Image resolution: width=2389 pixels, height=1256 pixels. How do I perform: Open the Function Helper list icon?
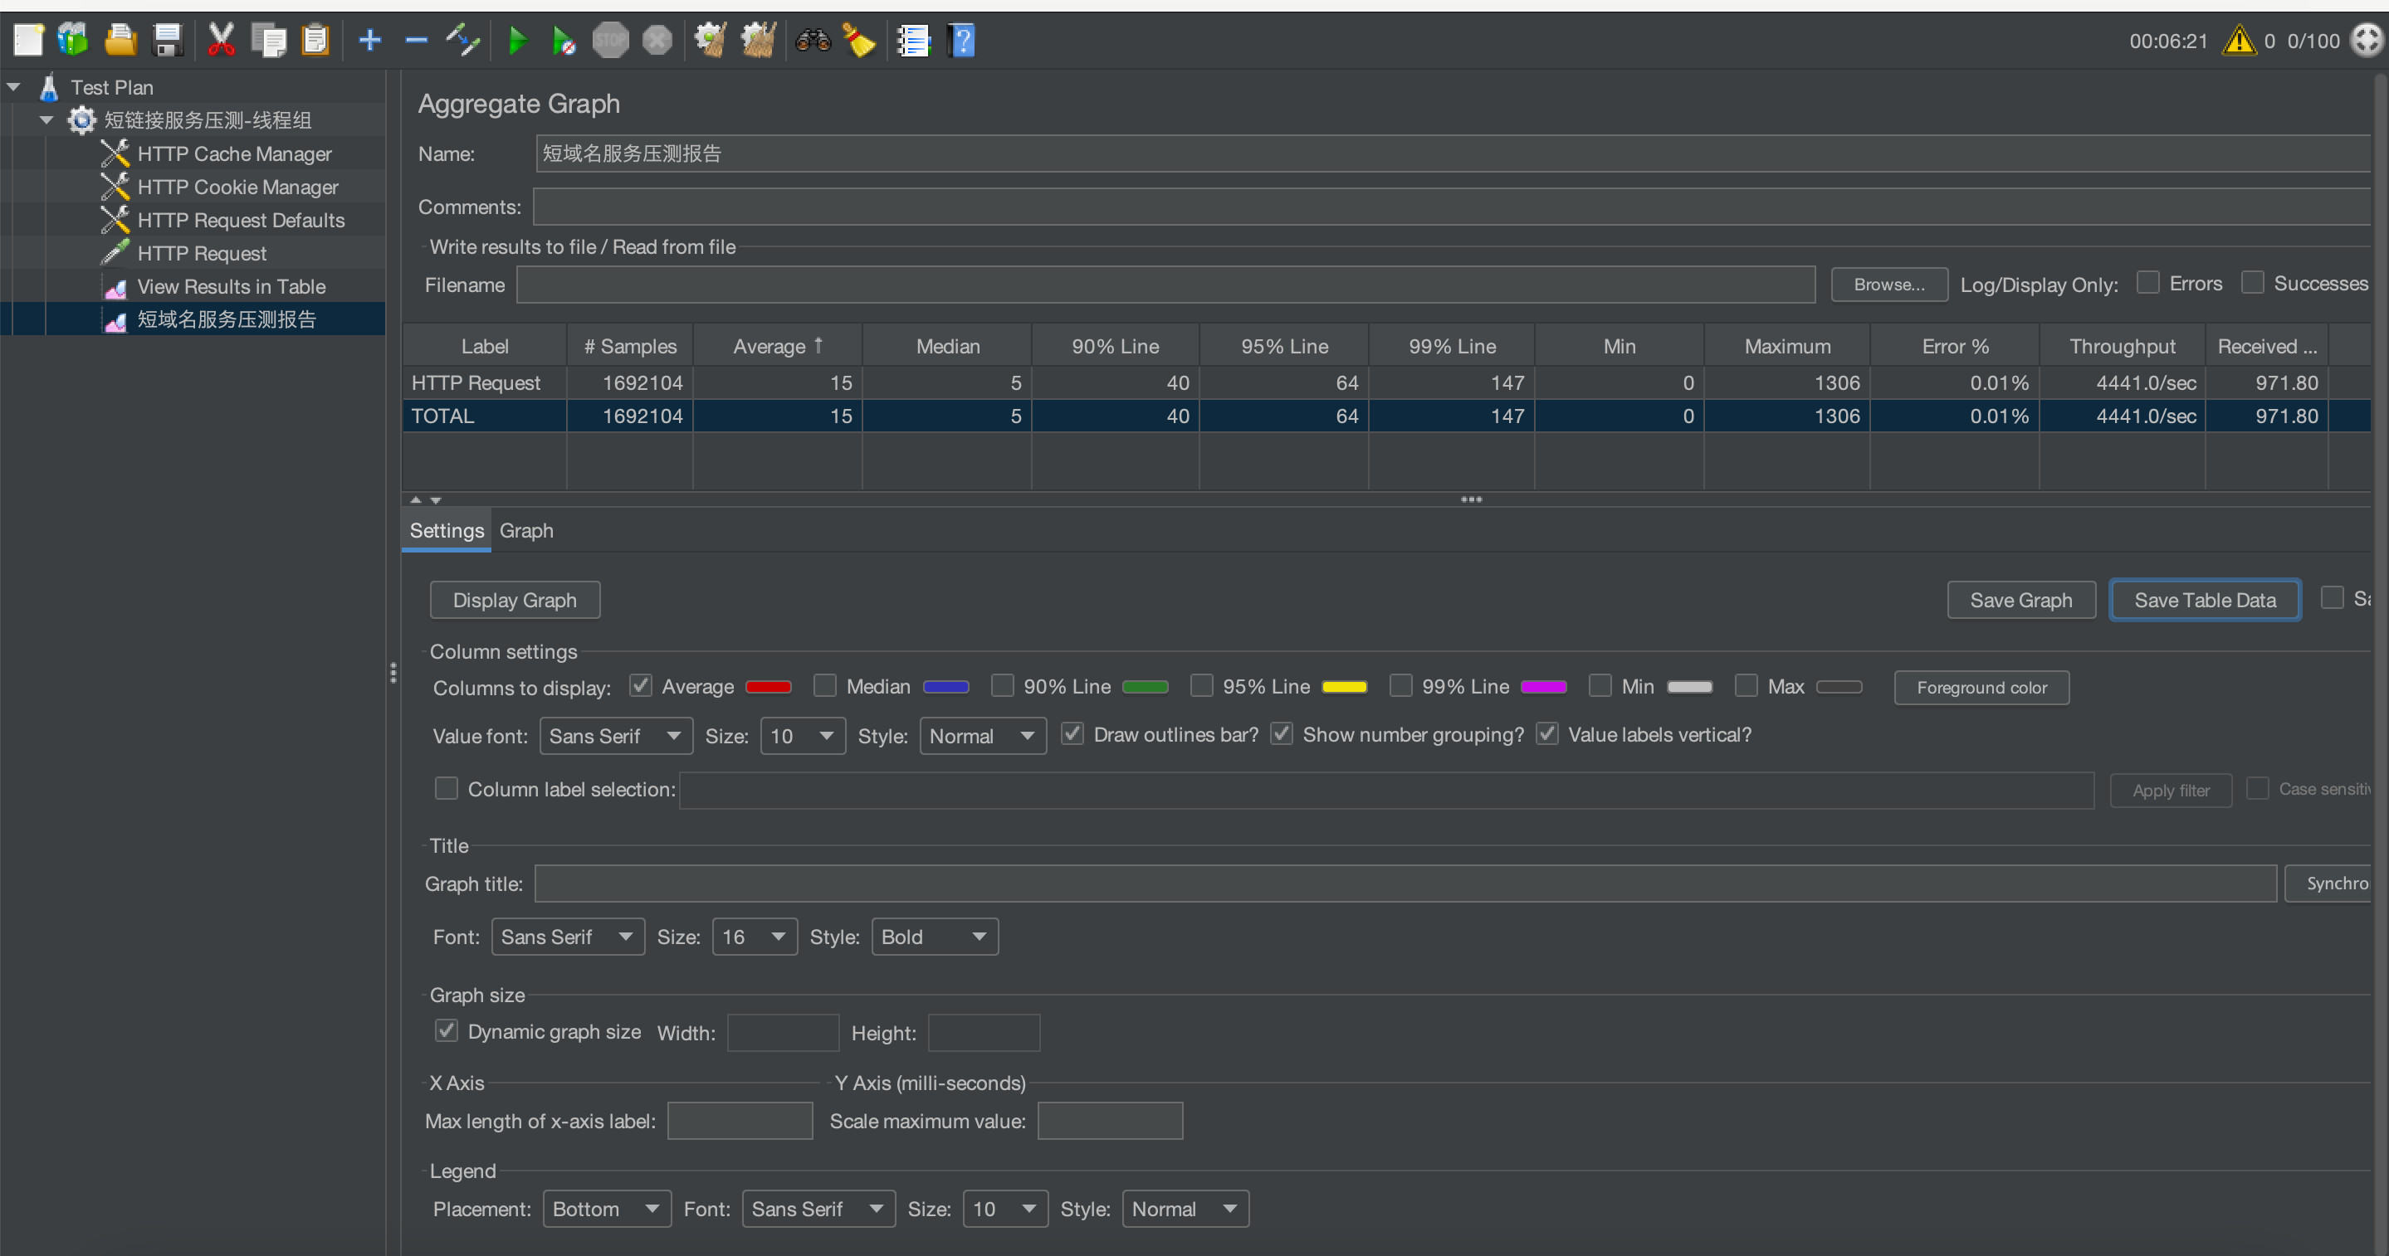tap(912, 41)
